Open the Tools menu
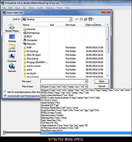Image resolution: width=132 pixels, height=142 pixels. coord(59,8)
